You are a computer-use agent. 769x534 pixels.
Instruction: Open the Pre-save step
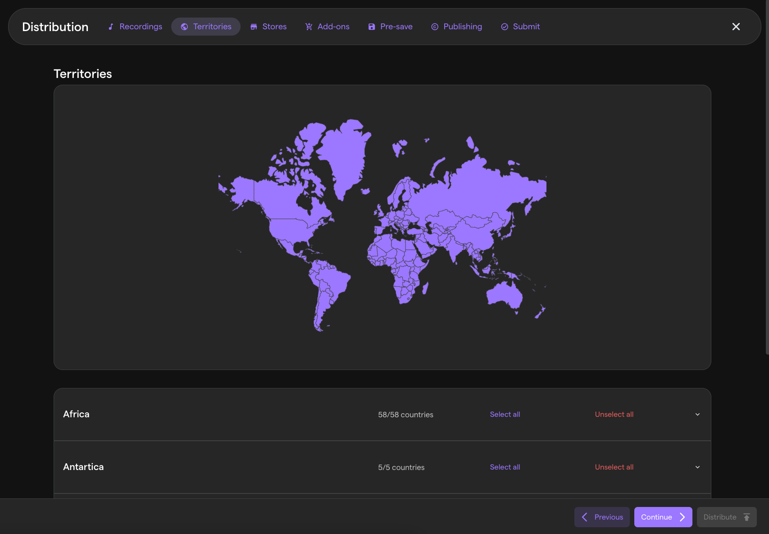tap(391, 27)
